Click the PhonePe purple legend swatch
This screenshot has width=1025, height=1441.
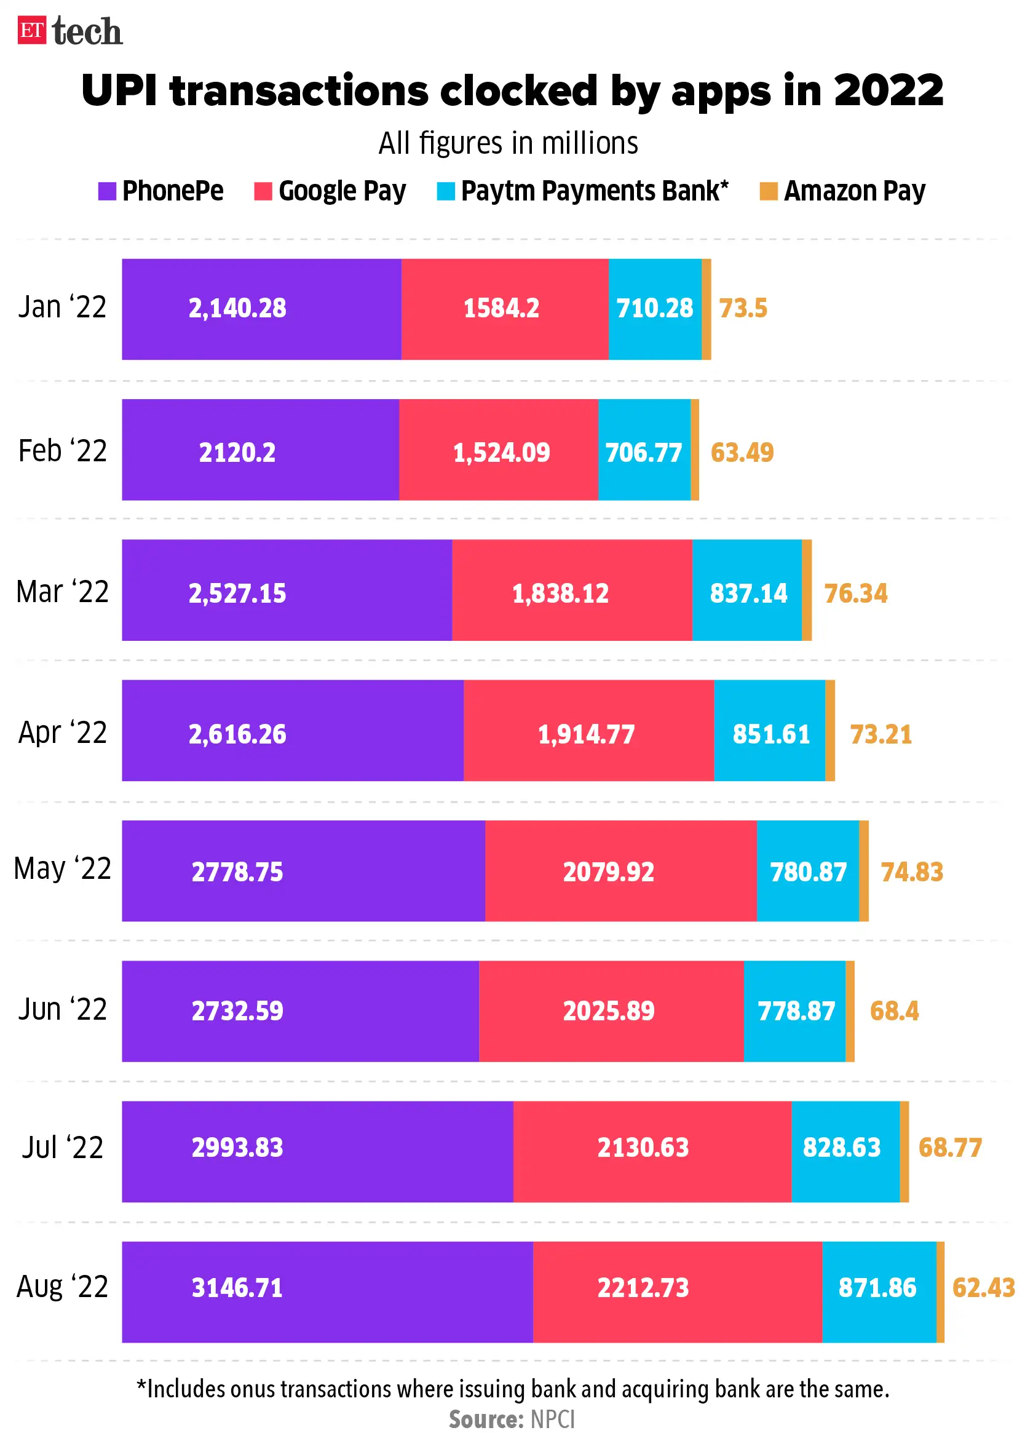108,191
